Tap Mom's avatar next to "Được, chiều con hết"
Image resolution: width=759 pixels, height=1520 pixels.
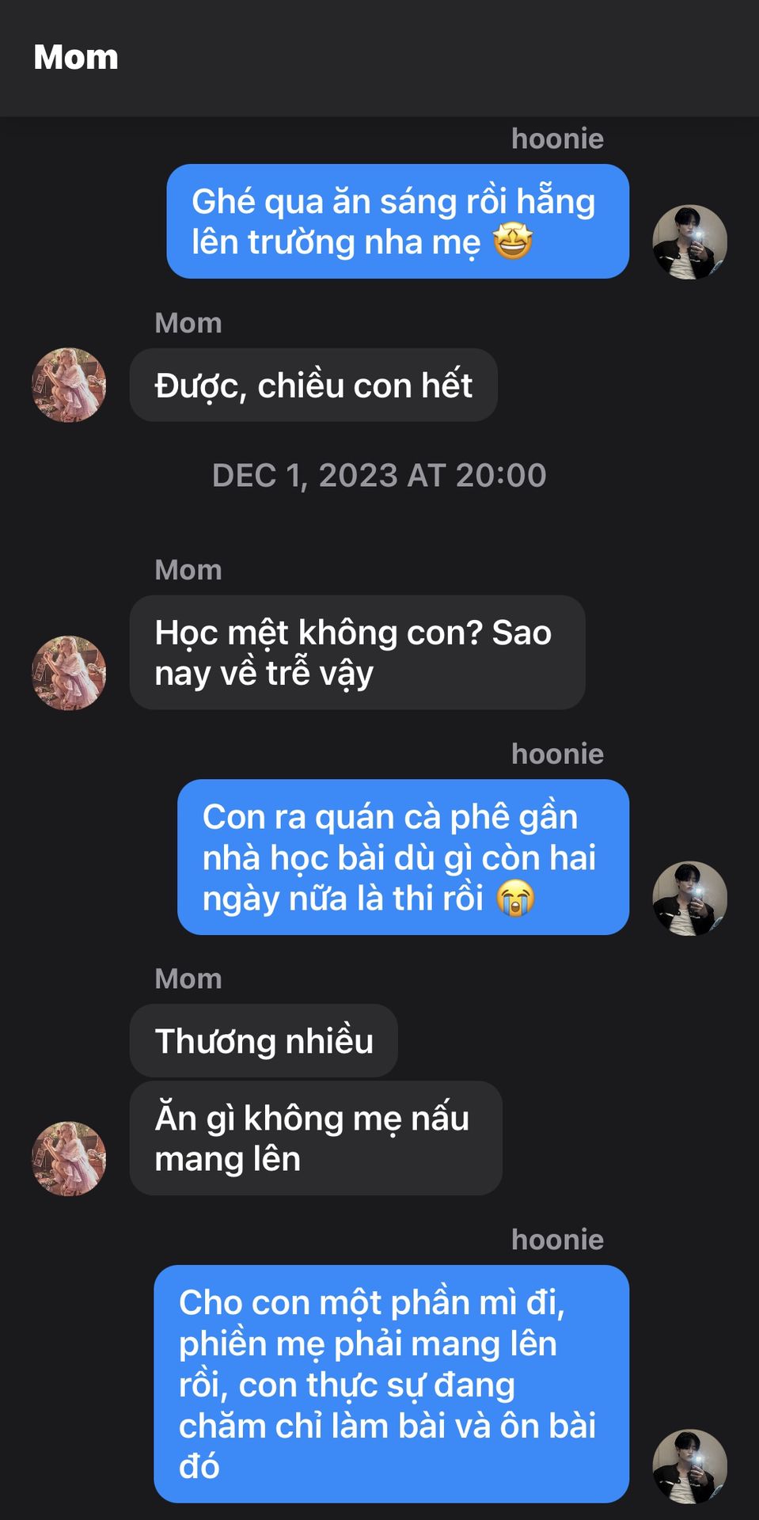click(69, 385)
